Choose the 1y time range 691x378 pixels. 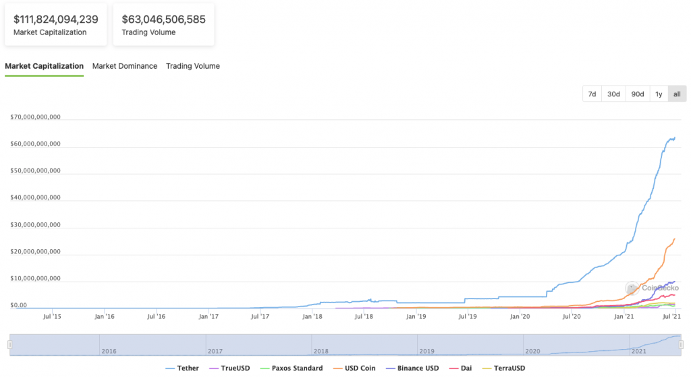[659, 94]
